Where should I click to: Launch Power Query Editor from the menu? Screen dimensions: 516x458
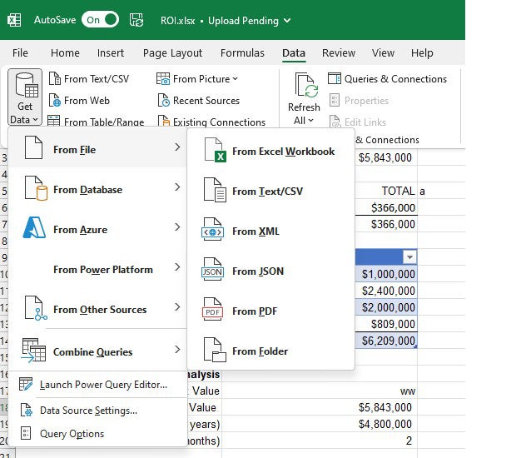tap(97, 385)
